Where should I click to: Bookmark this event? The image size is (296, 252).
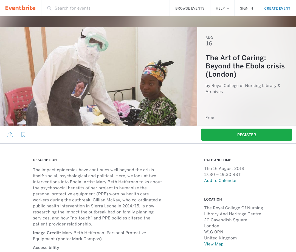[x=23, y=135]
